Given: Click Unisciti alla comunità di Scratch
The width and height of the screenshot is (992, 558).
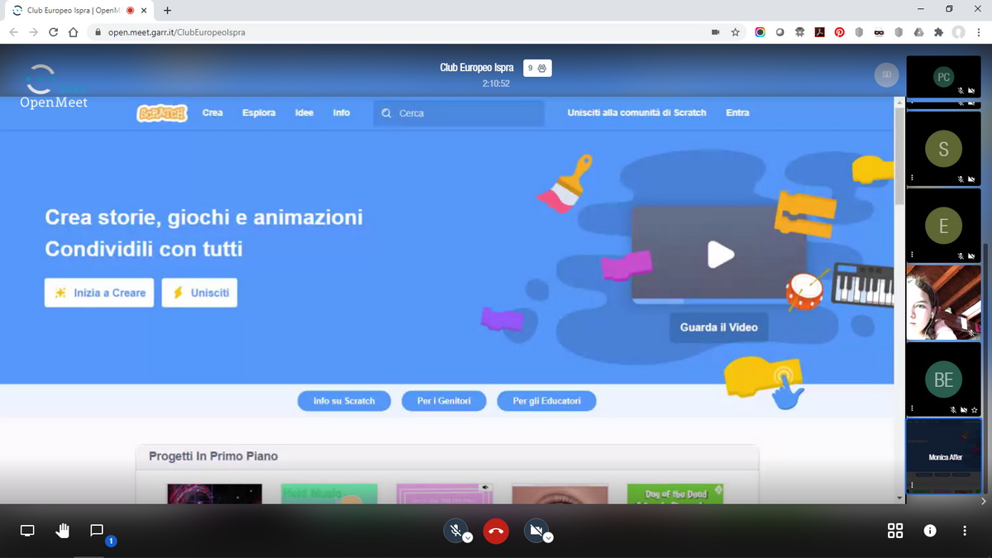Looking at the screenshot, I should (637, 112).
